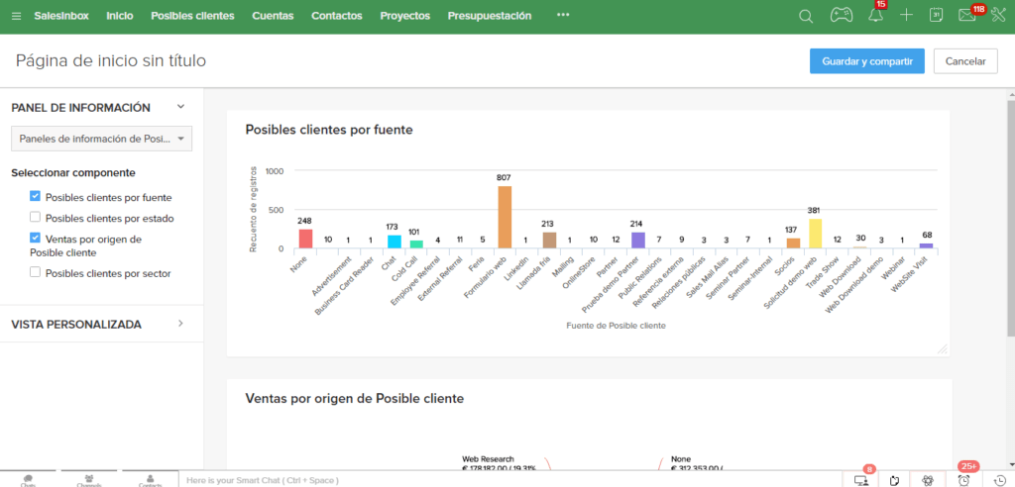The image size is (1015, 487).
Task: Collapse the PANEL DE INFORMACIÓN section
Action: pos(180,107)
